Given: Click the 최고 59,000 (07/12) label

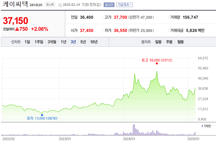Looking at the screenshot, I should 157,60.
